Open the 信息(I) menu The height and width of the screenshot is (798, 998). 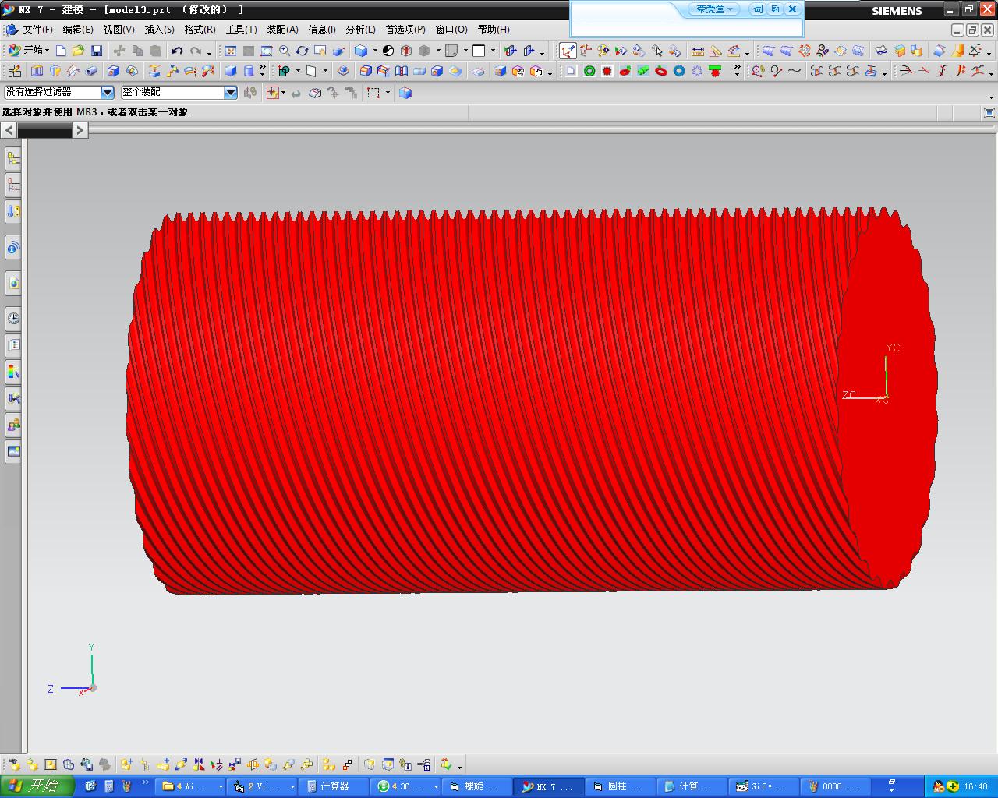pos(322,30)
